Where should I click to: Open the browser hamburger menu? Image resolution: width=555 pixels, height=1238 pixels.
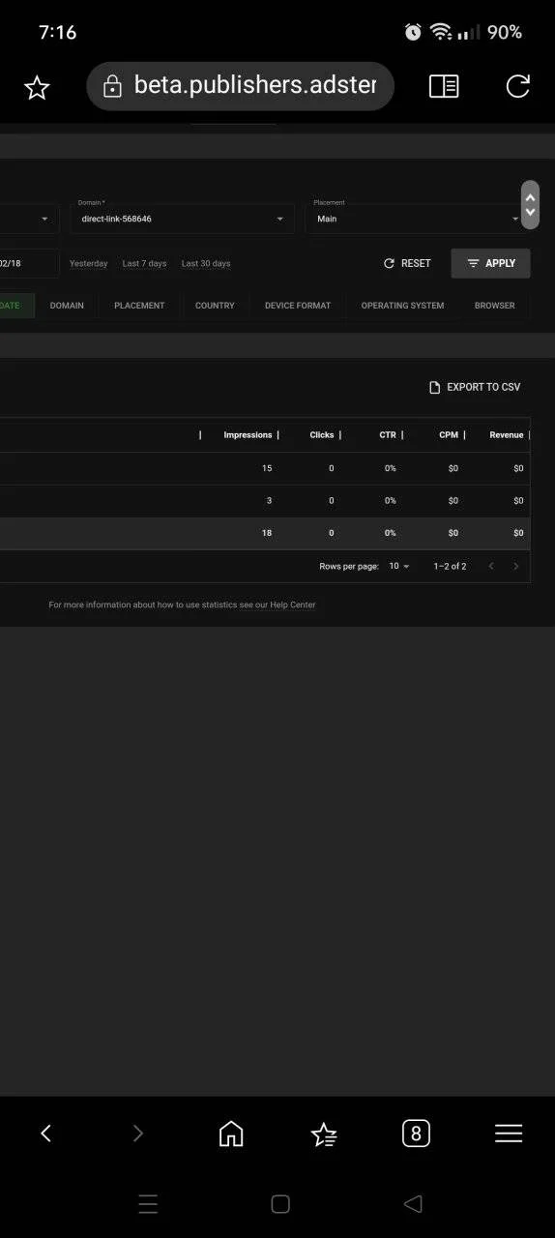click(x=509, y=1134)
